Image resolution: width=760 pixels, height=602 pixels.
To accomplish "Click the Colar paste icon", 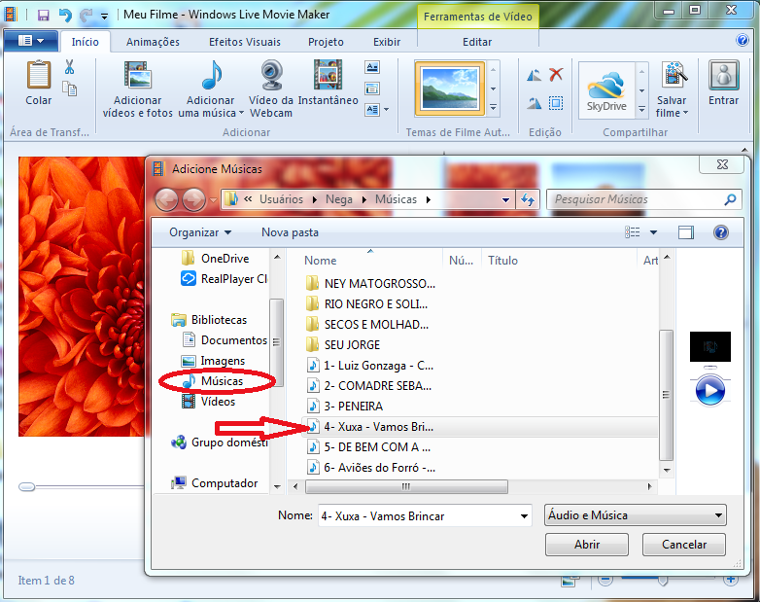I will pyautogui.click(x=38, y=75).
